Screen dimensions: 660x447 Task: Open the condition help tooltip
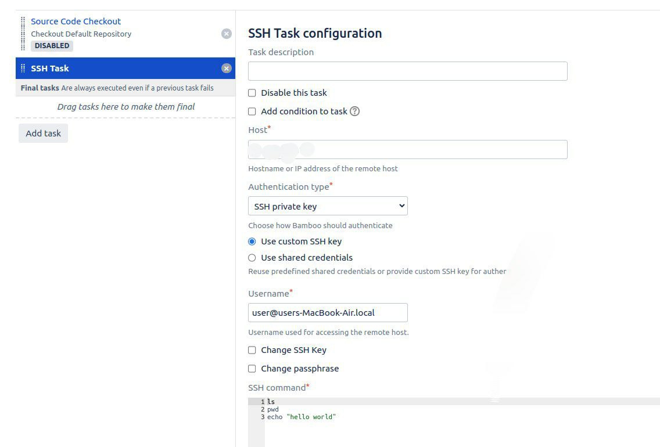(x=354, y=111)
